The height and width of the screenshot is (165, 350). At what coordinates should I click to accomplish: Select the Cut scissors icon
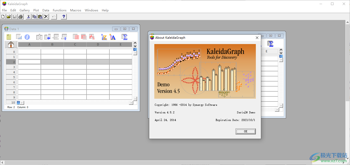(28, 17)
